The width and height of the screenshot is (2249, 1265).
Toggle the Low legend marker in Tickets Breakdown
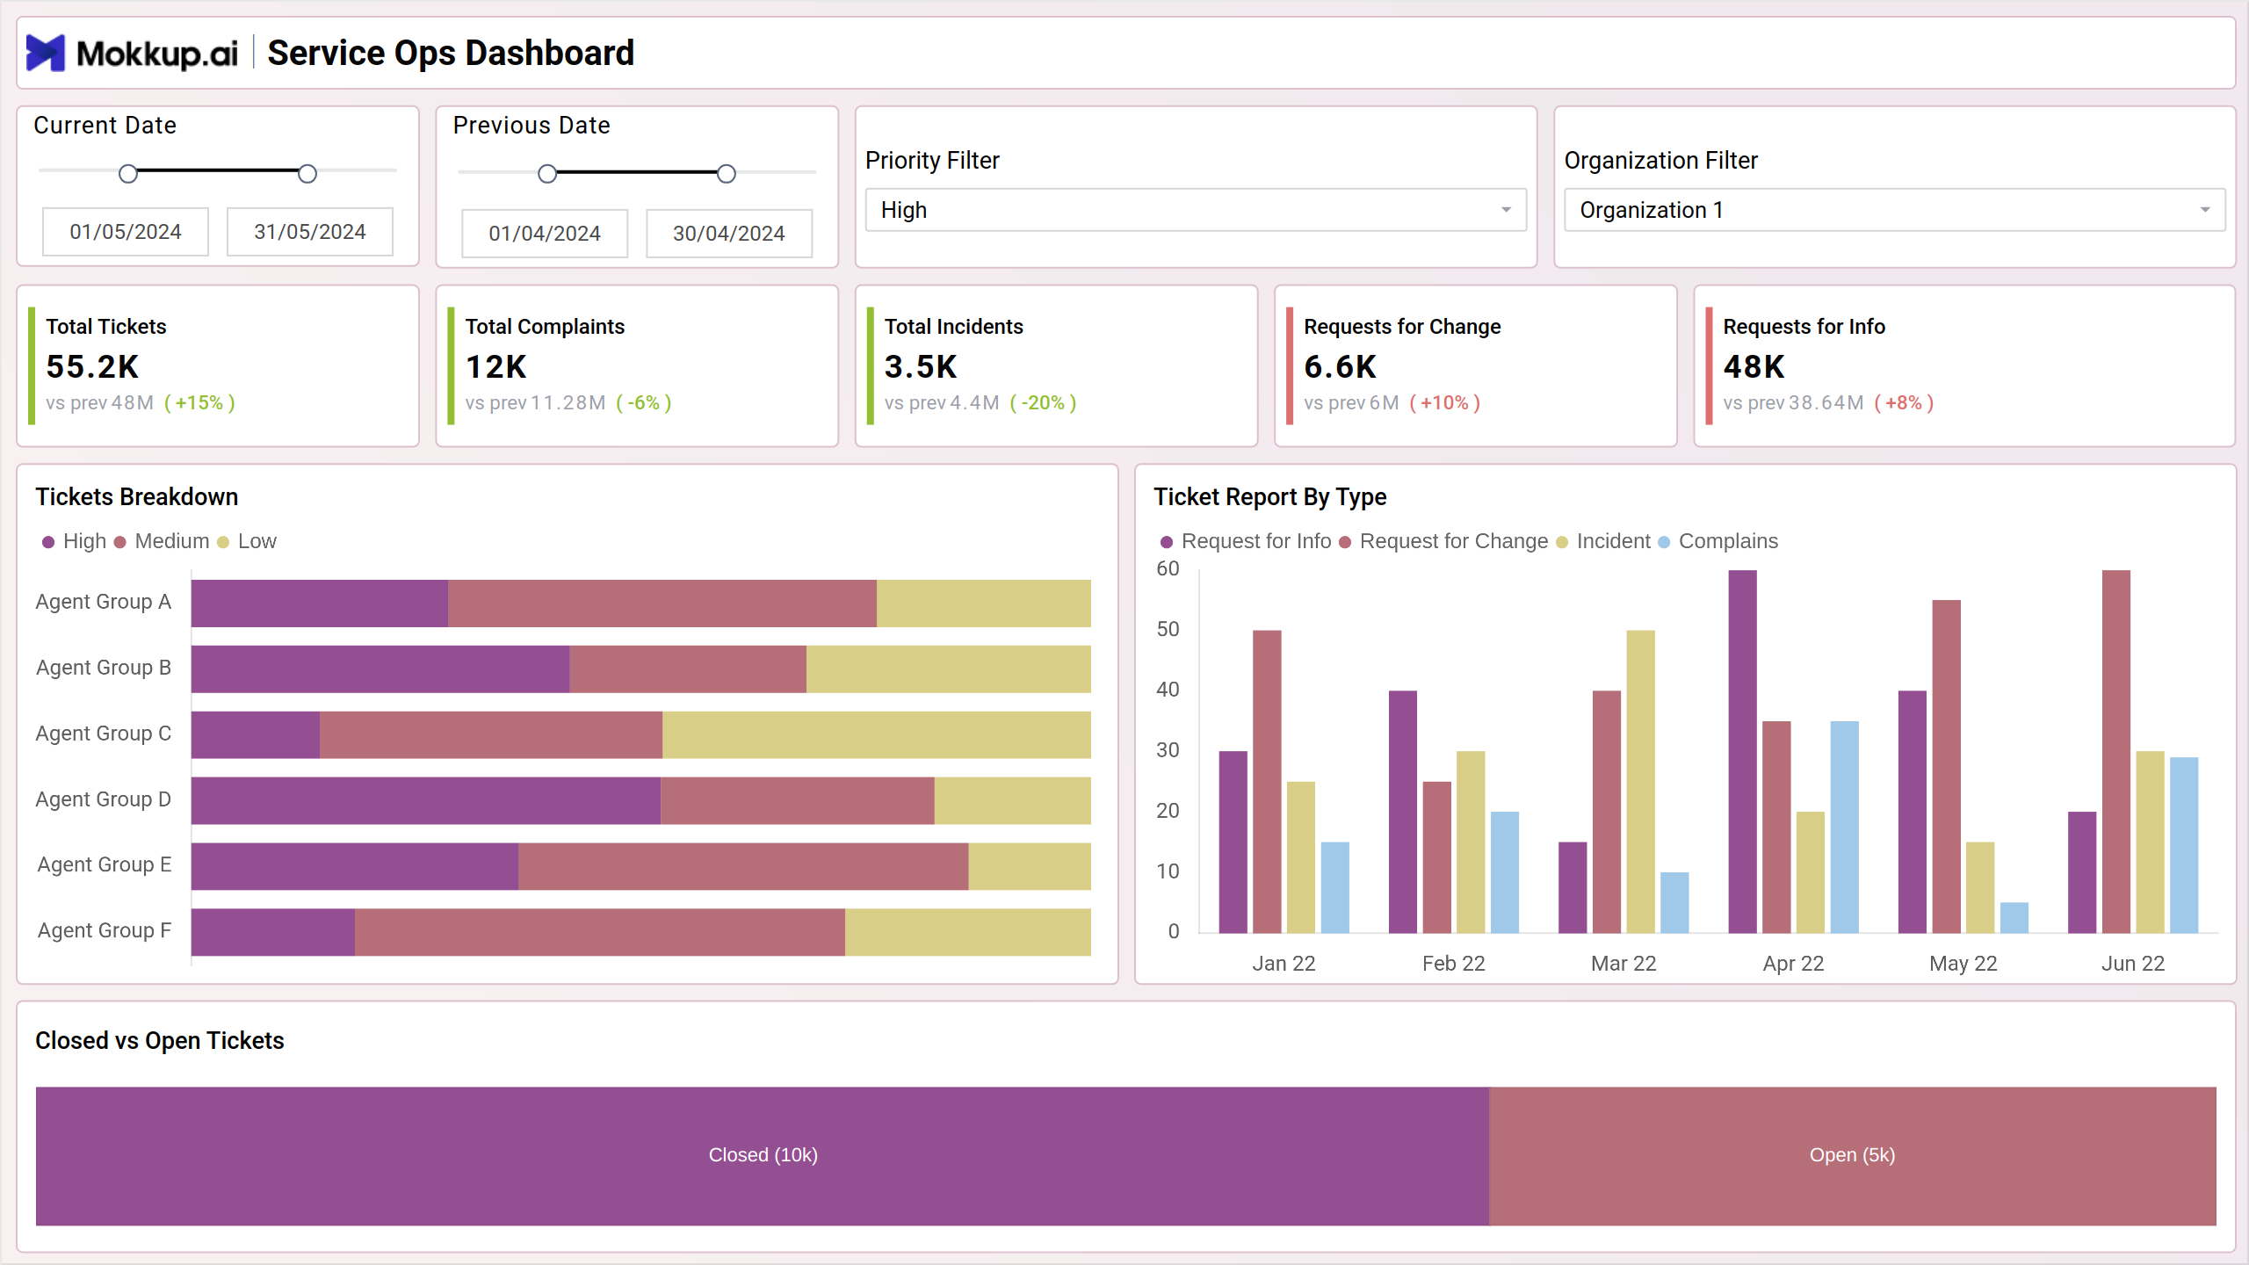pyautogui.click(x=223, y=542)
